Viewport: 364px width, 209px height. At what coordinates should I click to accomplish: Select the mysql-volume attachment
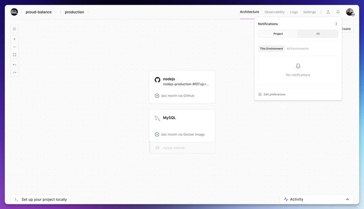[x=182, y=148]
